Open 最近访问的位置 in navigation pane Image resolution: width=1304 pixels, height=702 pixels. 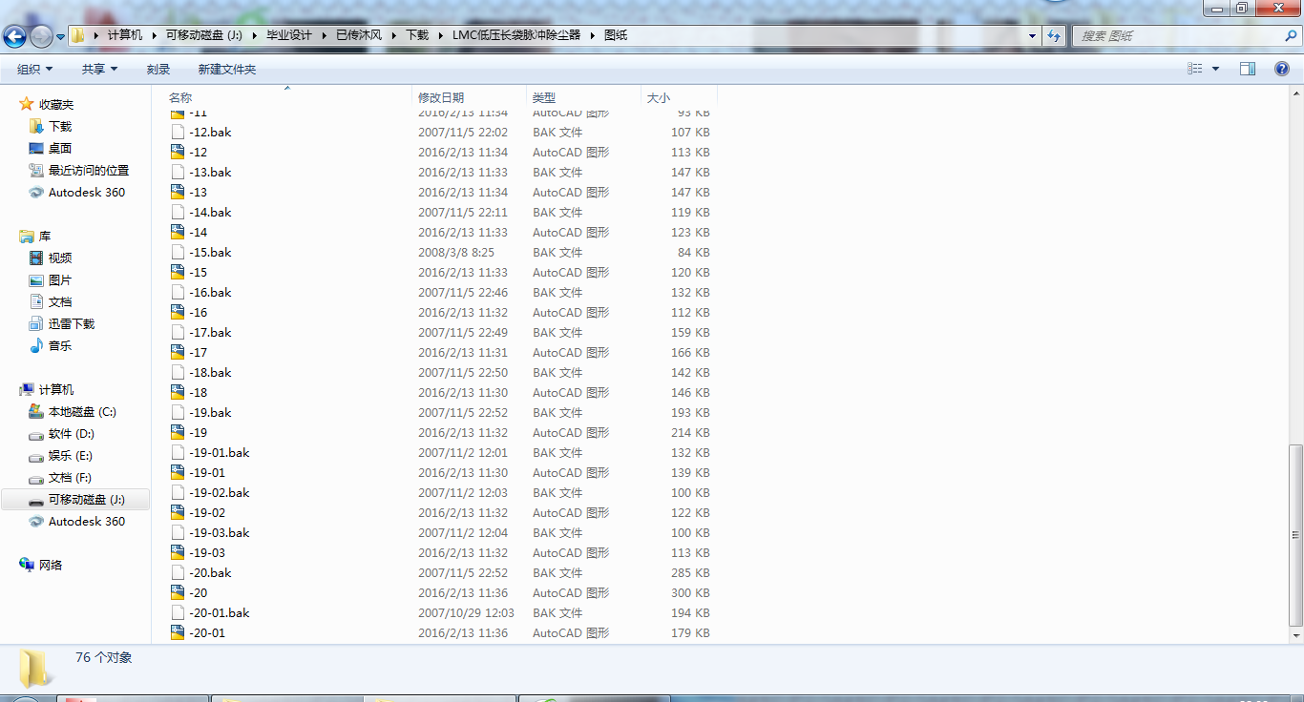coord(89,171)
